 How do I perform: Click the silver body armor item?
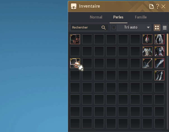click(x=147, y=51)
